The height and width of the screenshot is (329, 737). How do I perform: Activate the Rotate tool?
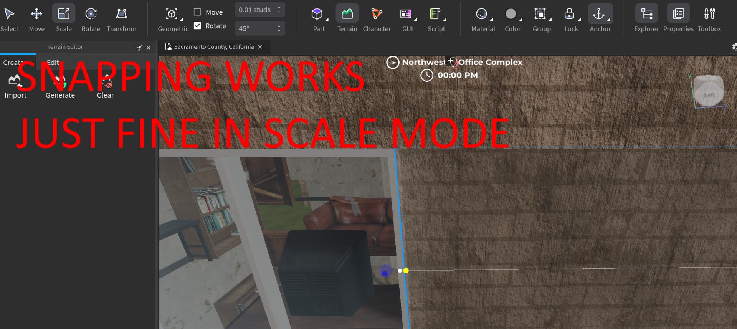click(91, 18)
